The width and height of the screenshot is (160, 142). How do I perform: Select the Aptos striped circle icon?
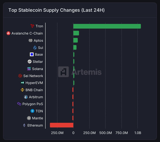click(x=30, y=40)
